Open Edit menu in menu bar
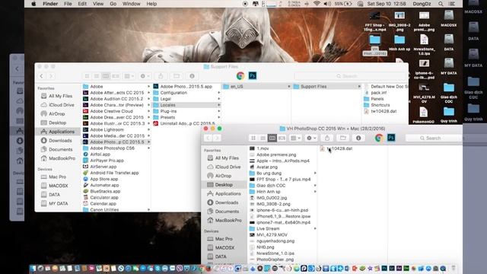The height and width of the screenshot is (274, 487). [x=82, y=4]
